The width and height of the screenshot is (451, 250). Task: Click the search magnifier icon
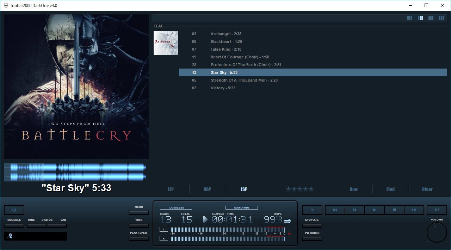point(11,236)
